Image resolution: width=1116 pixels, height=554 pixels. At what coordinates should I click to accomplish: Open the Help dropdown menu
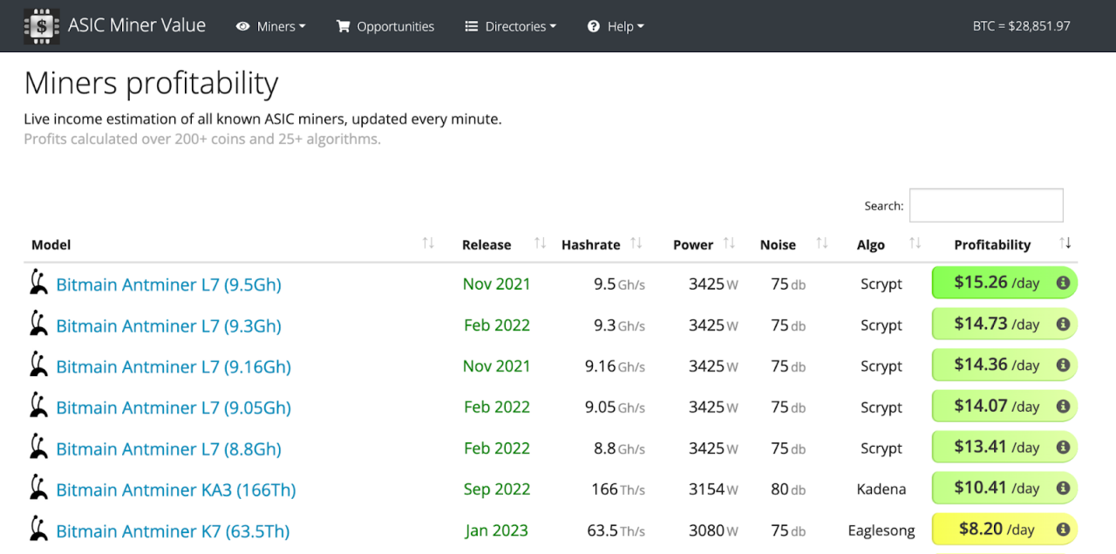616,26
